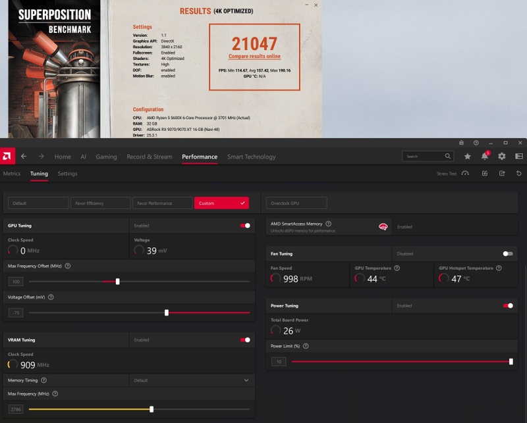This screenshot has height=423, width=527.
Task: Expand the Memory Timing Default dropdown
Action: click(x=192, y=380)
